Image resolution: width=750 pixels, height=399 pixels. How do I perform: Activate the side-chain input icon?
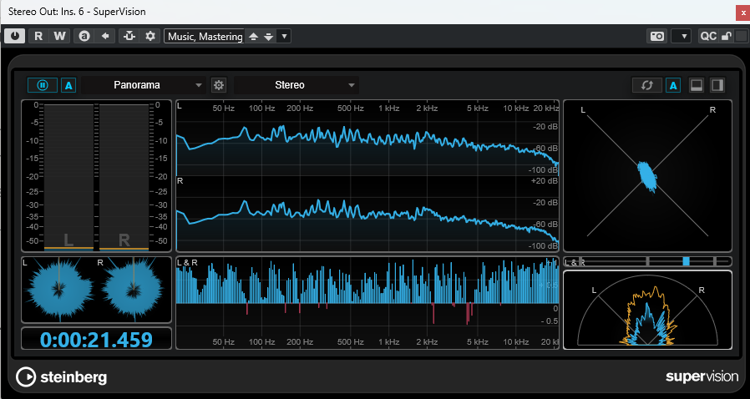[129, 36]
